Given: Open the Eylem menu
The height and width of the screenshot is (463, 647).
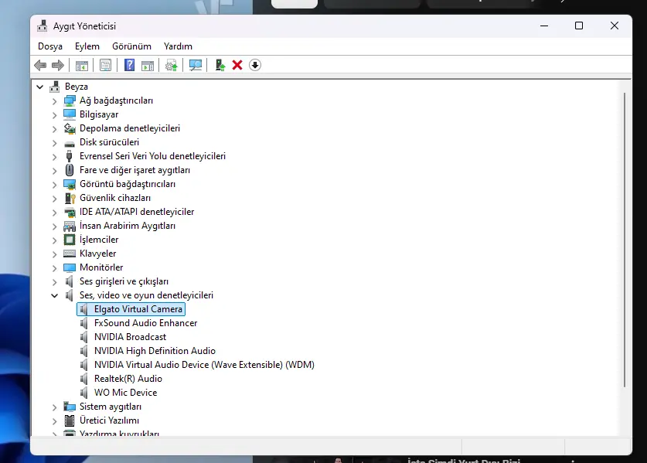Looking at the screenshot, I should pos(87,46).
